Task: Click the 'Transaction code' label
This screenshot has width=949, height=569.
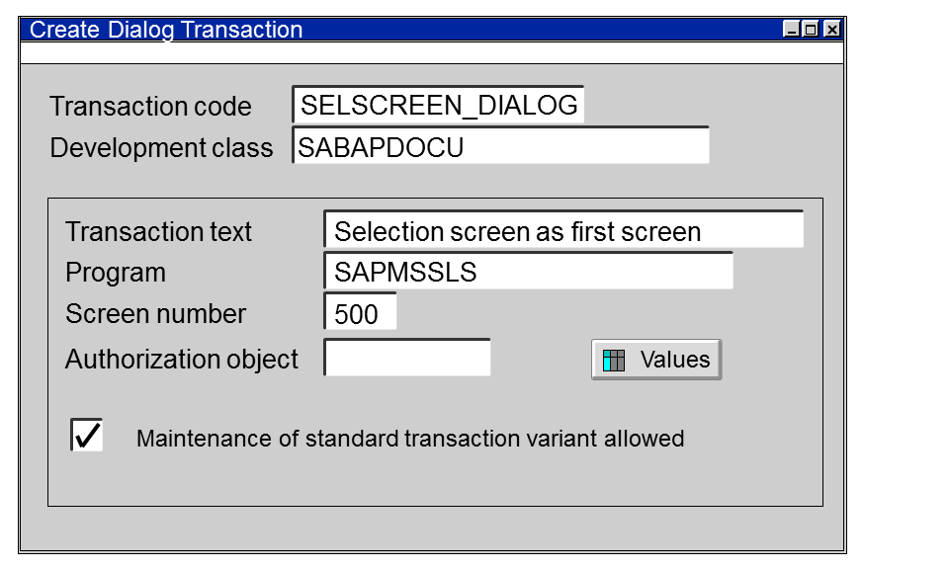Action: coord(150,107)
